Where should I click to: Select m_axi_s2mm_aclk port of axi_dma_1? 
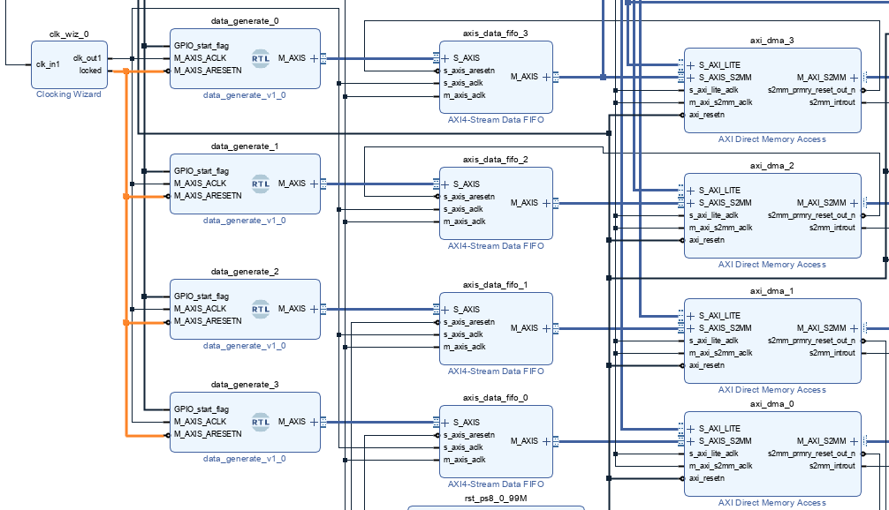tap(720, 353)
